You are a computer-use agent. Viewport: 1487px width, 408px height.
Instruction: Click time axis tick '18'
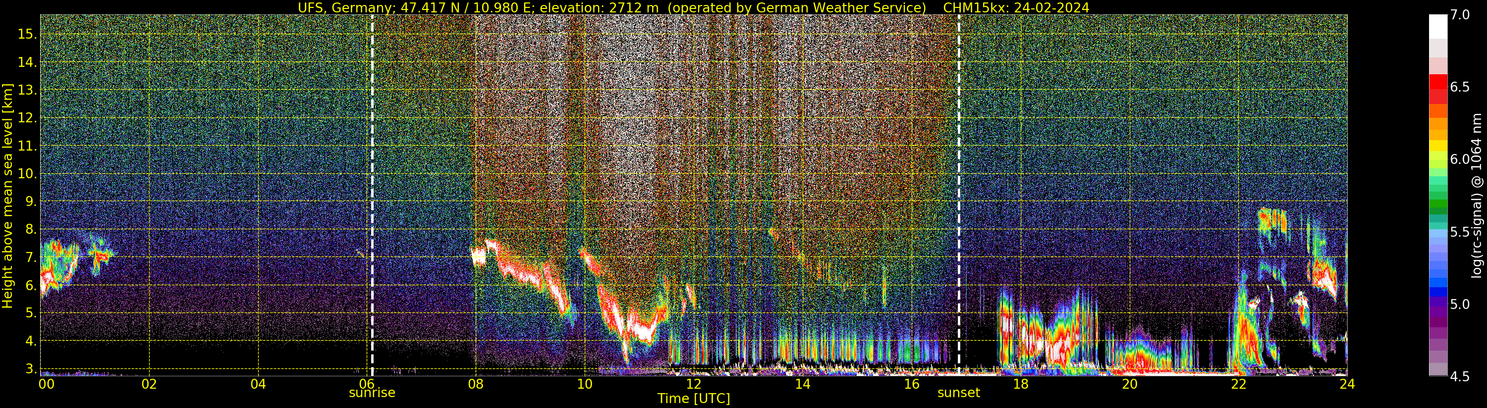pyautogui.click(x=1020, y=384)
